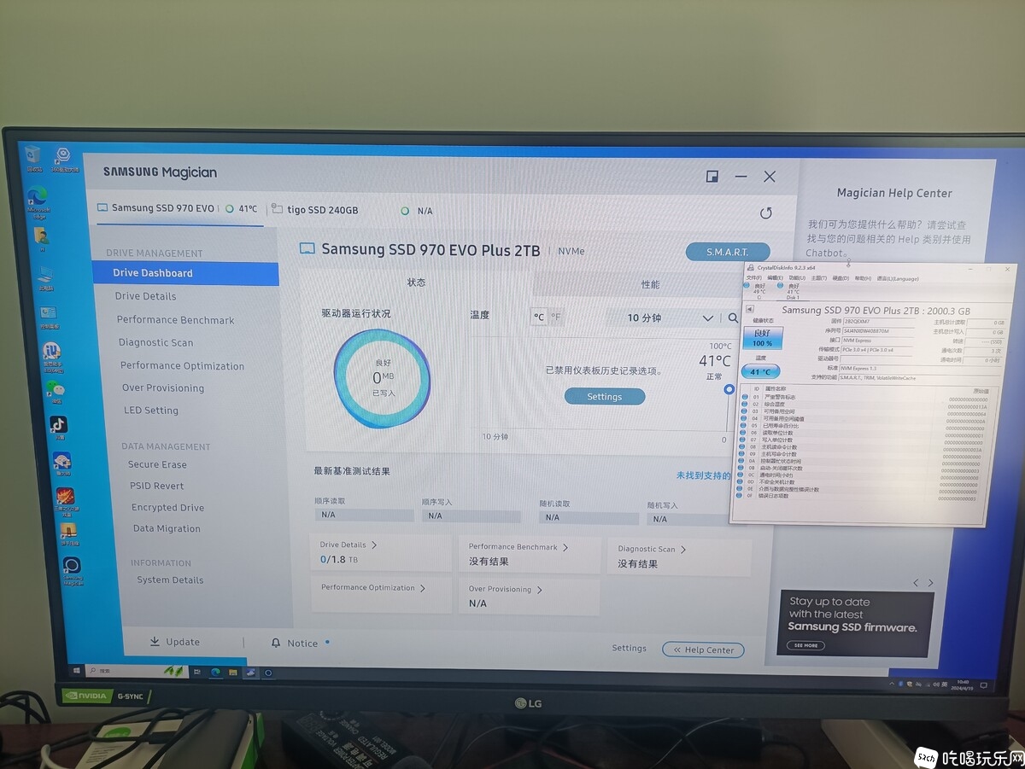1025x769 pixels.
Task: Click the S.M.A.R.T. button
Action: 728,252
